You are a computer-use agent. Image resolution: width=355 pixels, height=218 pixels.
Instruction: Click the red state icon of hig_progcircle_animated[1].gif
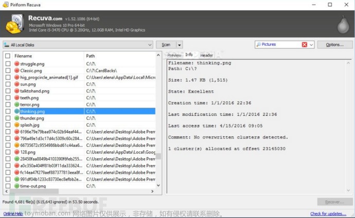[x=17, y=77]
